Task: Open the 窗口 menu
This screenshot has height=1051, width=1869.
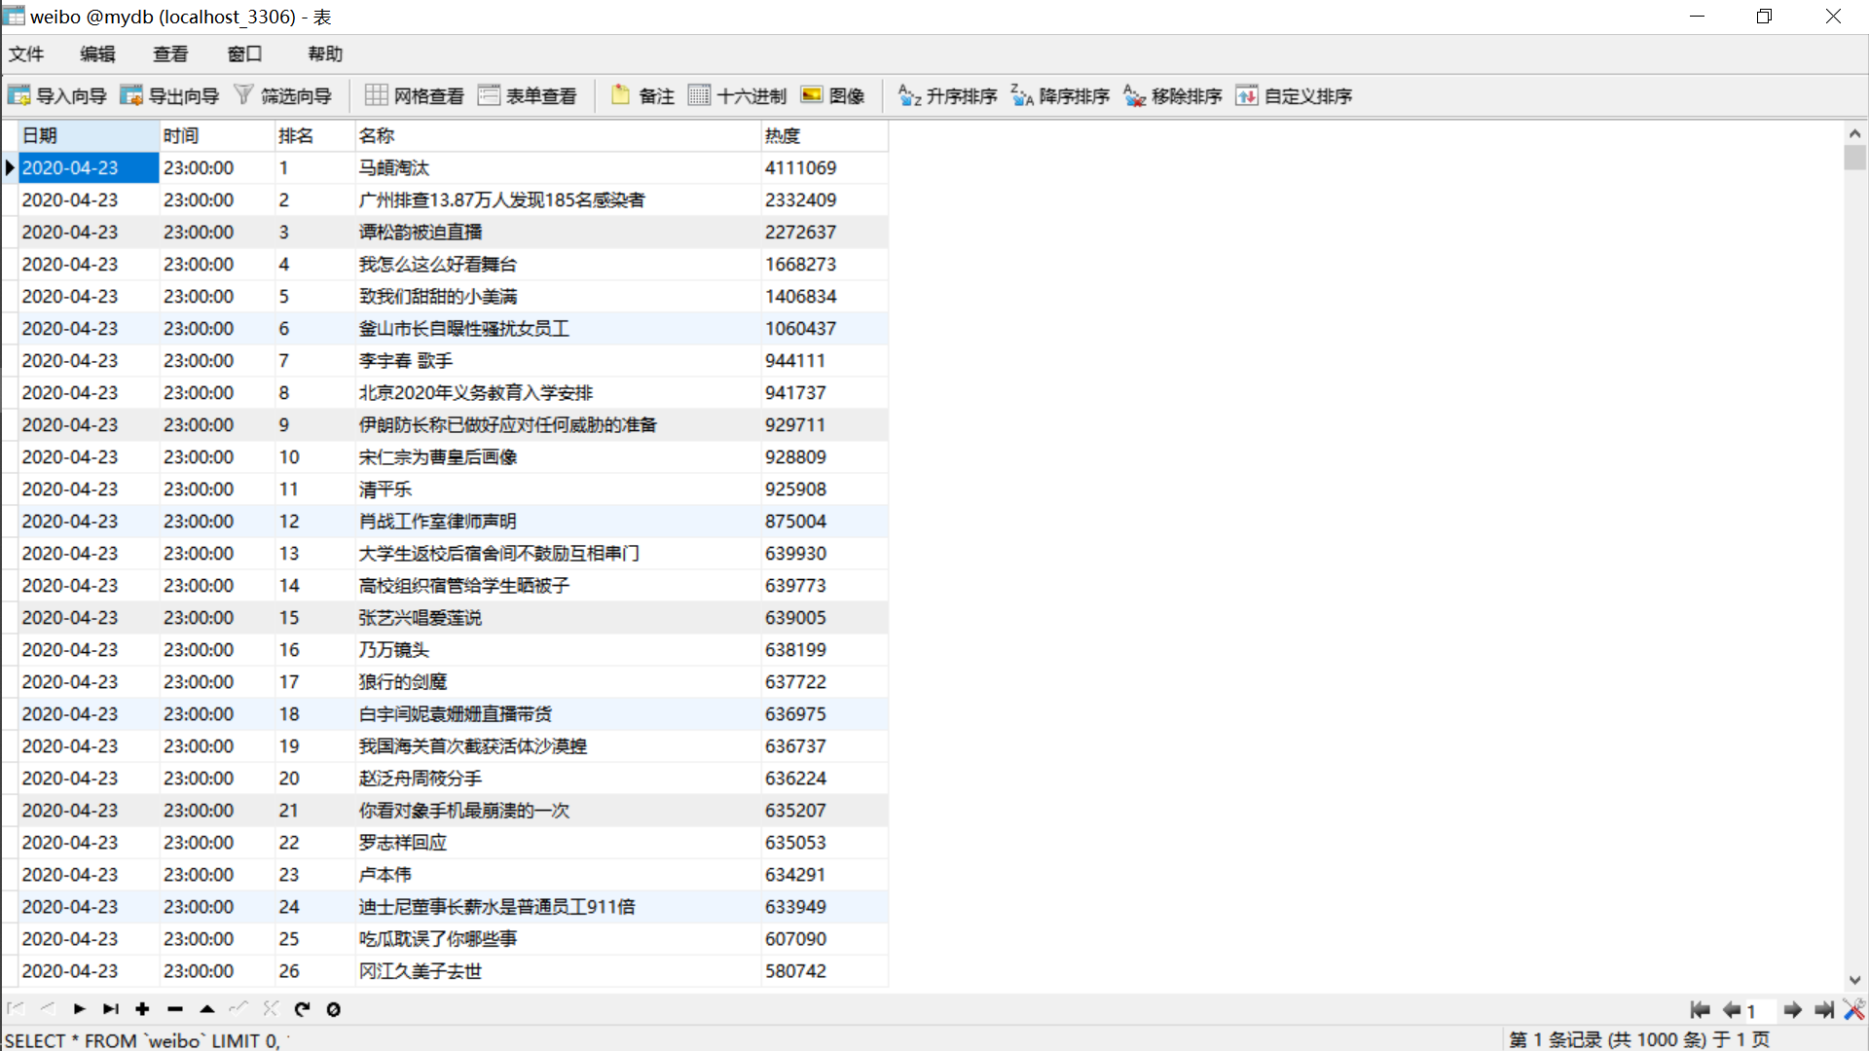Action: coord(244,54)
